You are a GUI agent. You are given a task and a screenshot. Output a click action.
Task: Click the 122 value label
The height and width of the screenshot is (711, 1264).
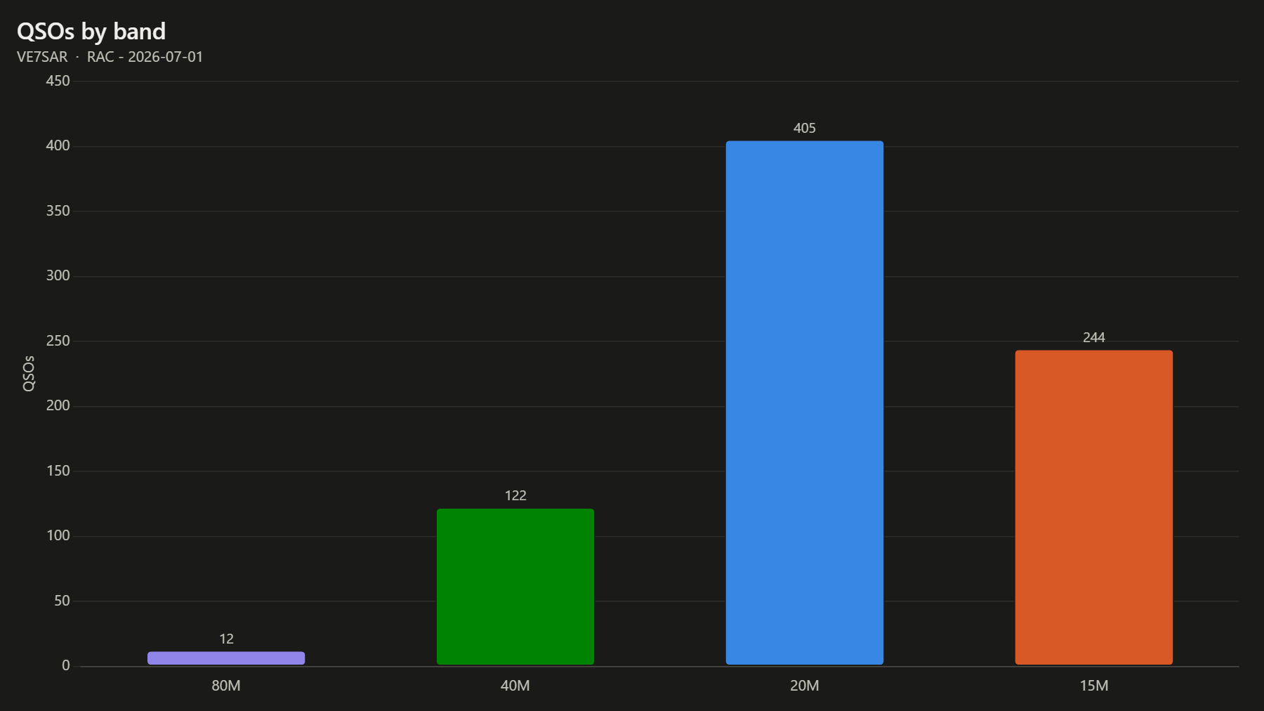coord(515,495)
